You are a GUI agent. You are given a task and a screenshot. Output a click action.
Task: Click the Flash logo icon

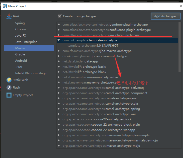9,88
